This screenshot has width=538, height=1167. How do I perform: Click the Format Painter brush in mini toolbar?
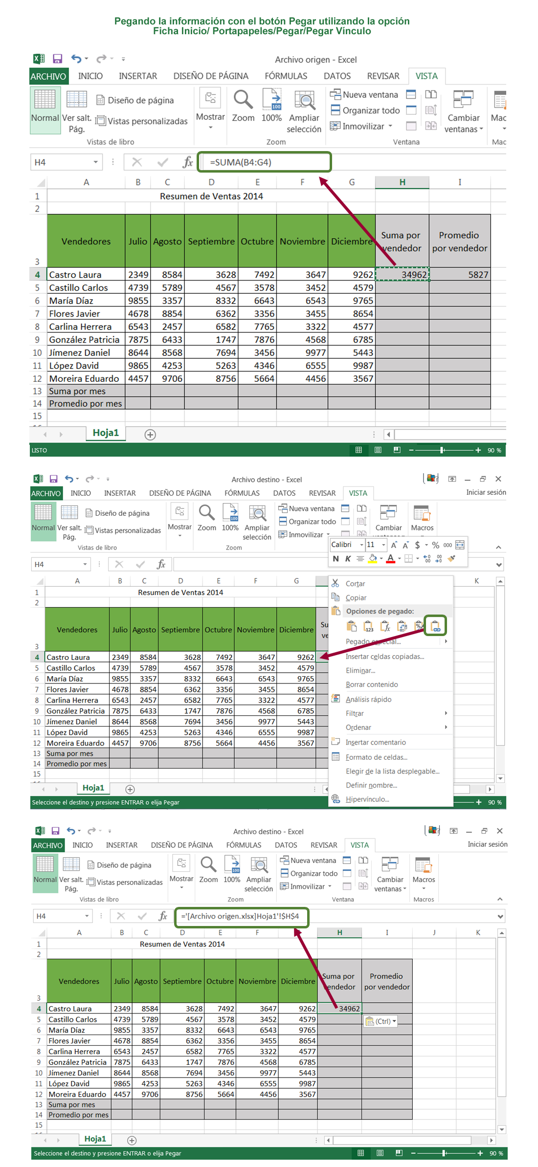[451, 558]
